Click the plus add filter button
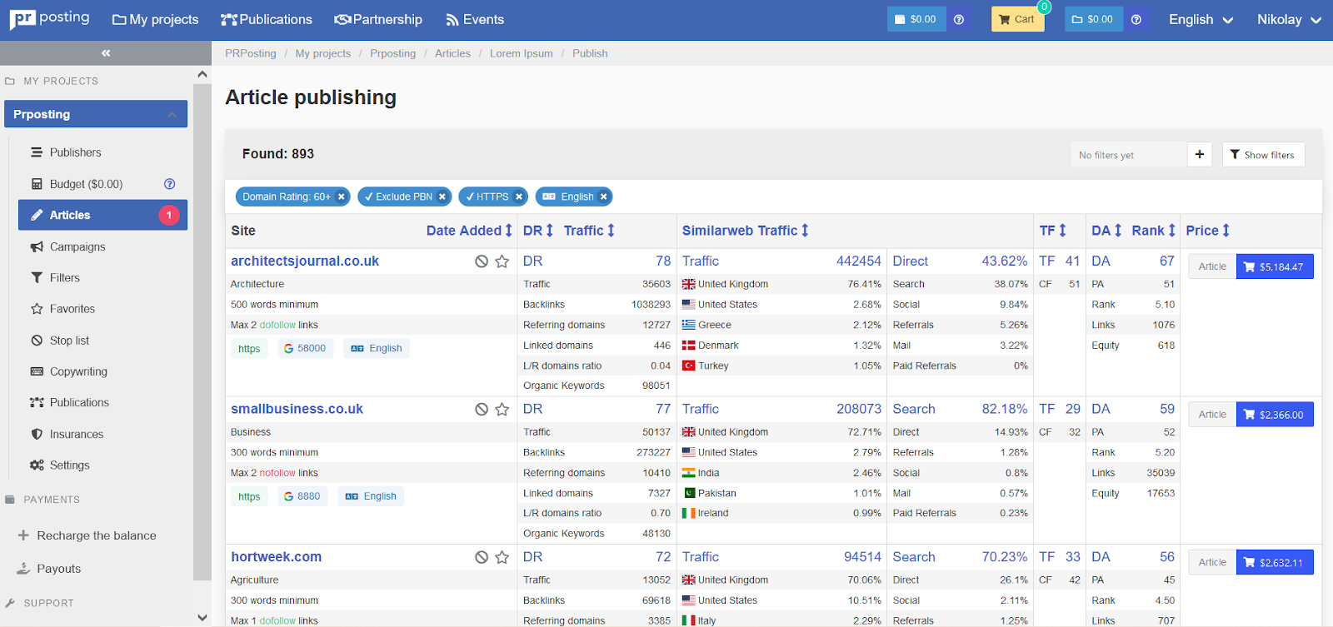 1200,154
